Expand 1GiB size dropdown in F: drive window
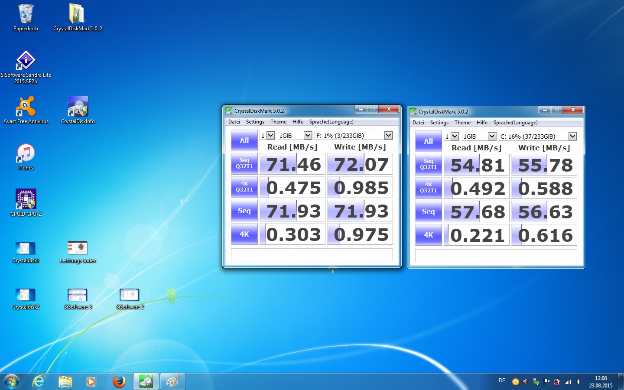Screen dimensions: 624x390 (x=308, y=136)
